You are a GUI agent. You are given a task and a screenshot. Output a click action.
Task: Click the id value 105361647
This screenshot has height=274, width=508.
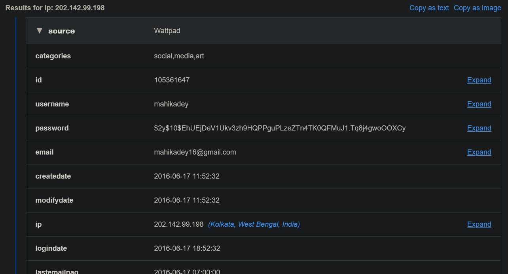(x=172, y=80)
